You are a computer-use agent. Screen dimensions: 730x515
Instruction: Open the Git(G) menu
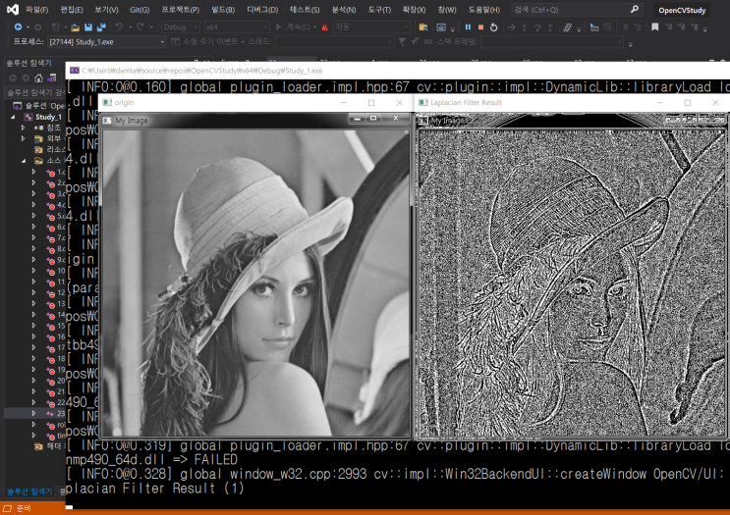pyautogui.click(x=140, y=10)
